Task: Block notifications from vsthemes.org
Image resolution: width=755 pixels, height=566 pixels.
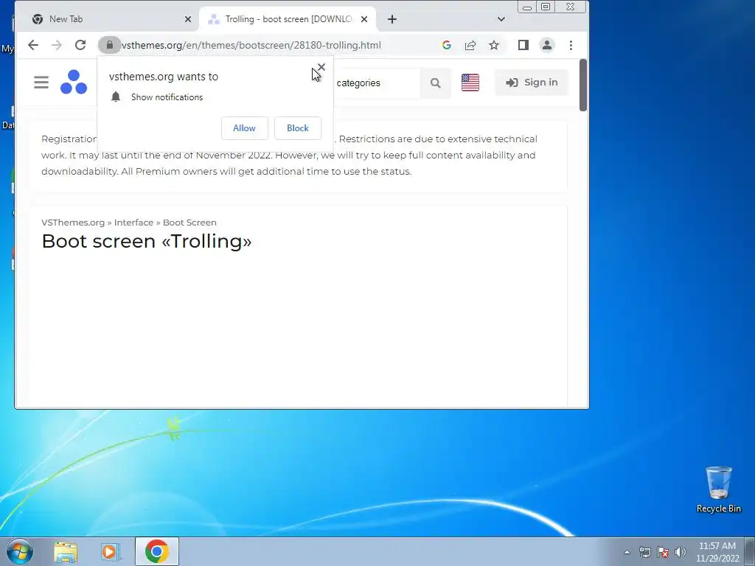Action: (x=298, y=128)
